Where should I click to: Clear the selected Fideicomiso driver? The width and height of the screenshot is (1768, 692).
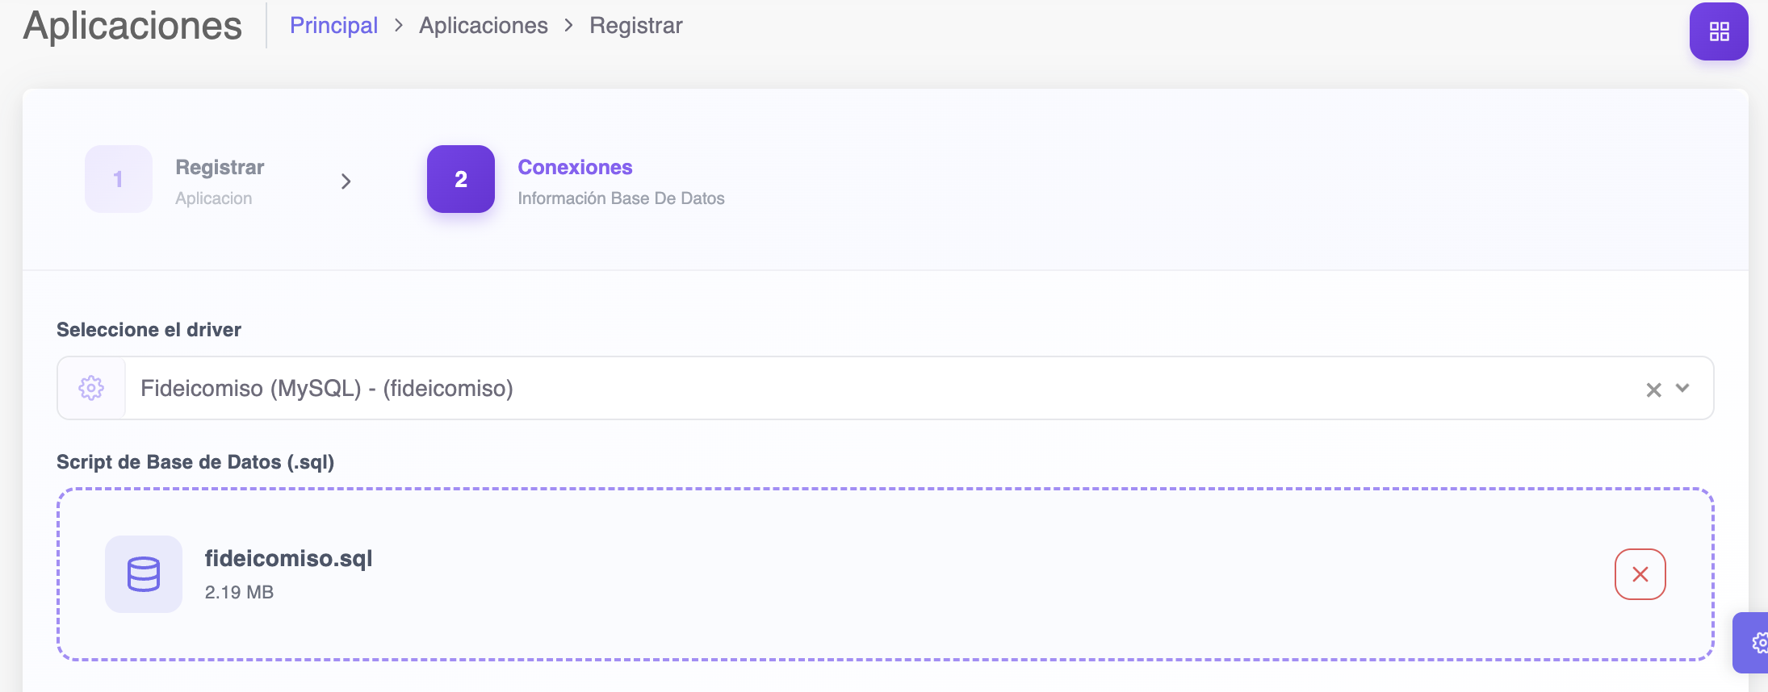pos(1653,390)
